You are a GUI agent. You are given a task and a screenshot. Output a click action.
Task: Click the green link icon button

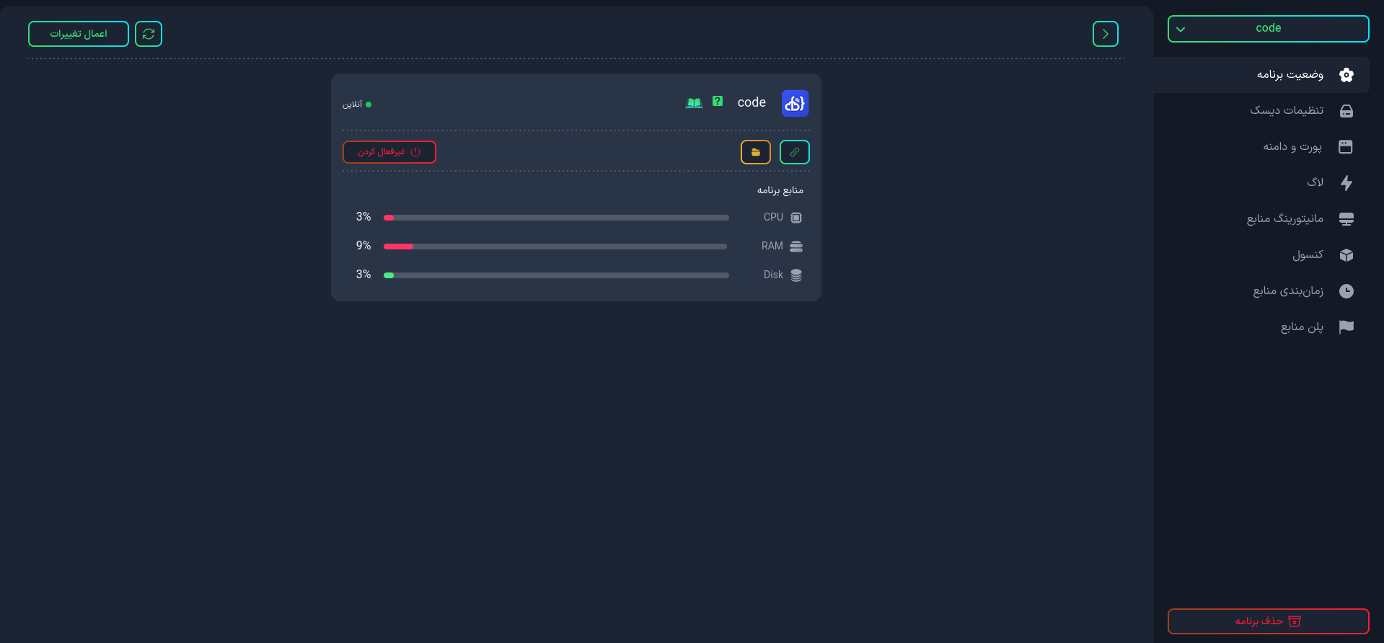point(794,152)
